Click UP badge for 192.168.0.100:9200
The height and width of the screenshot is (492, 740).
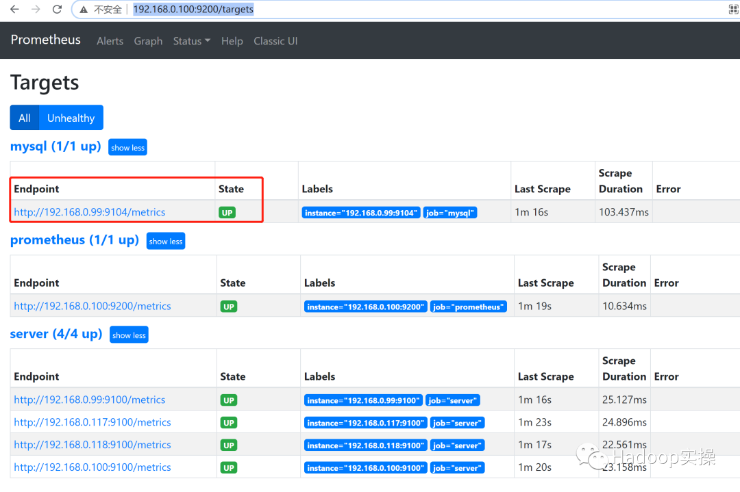229,307
